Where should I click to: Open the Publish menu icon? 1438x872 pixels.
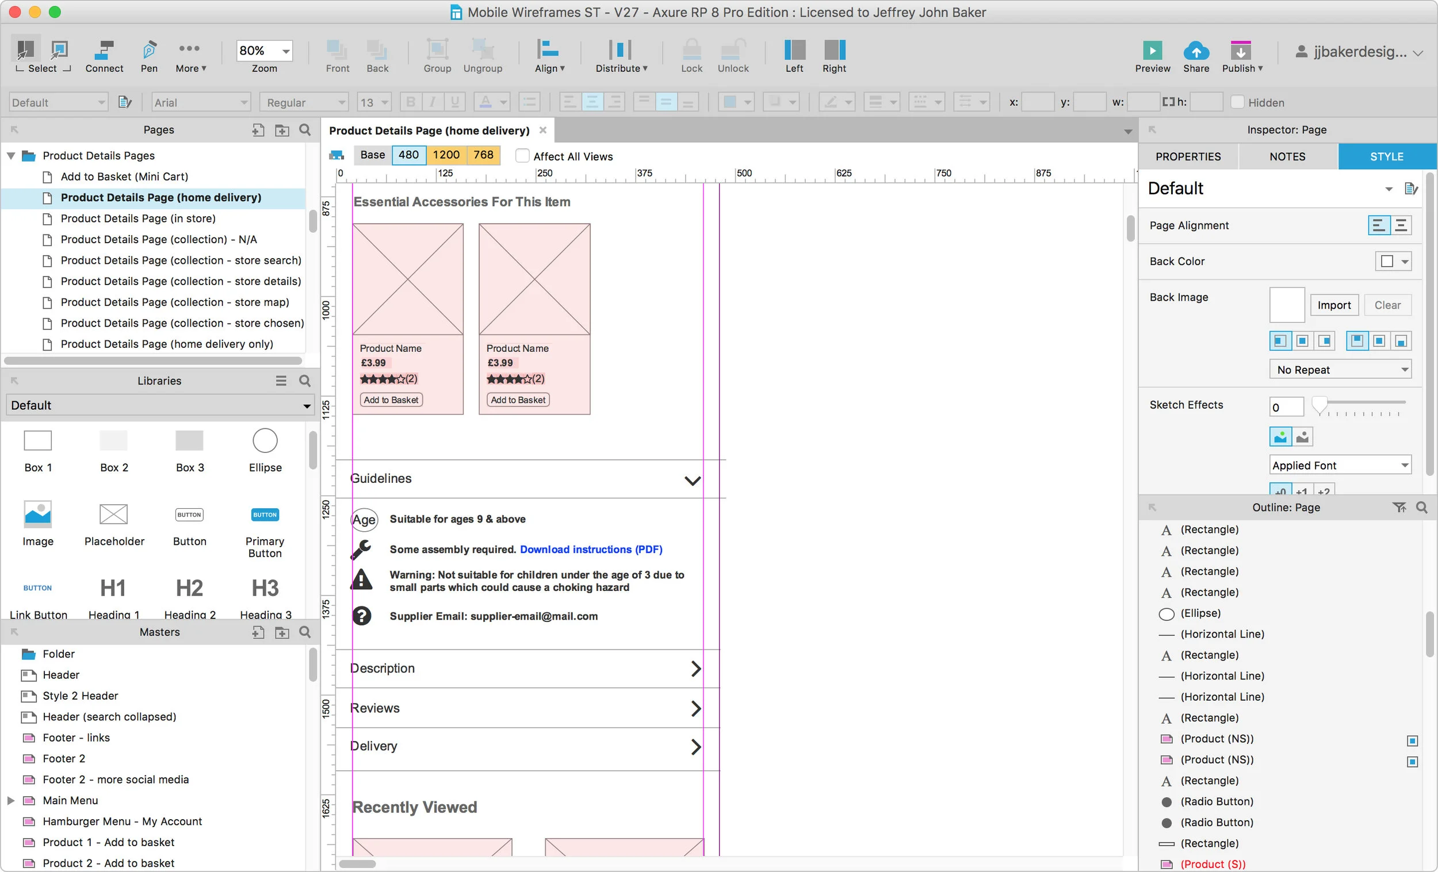point(1241,51)
